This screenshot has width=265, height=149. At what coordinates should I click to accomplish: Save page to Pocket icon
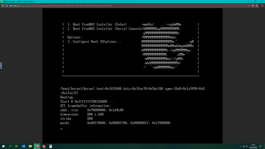click(x=253, y=6)
